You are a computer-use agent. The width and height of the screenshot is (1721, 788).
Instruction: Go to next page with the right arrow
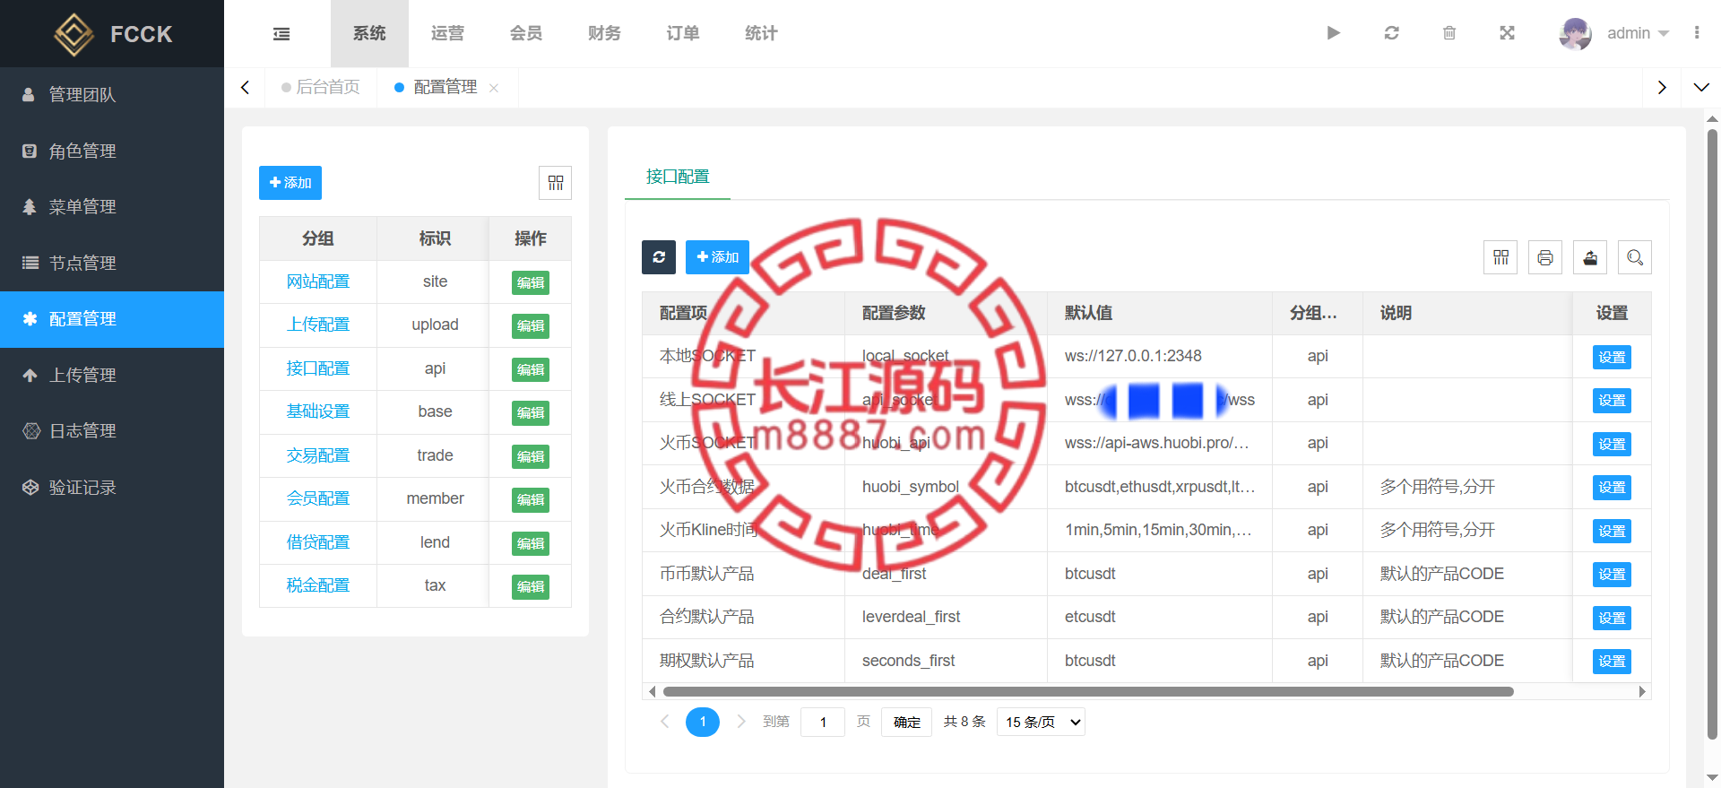click(x=741, y=722)
